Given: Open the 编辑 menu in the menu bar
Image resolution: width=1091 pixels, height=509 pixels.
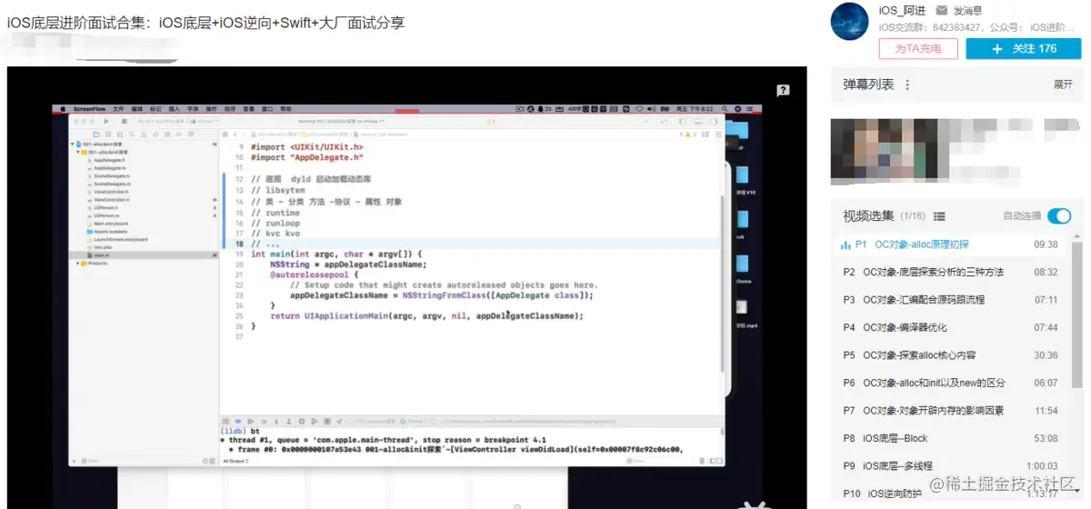Looking at the screenshot, I should (x=137, y=109).
